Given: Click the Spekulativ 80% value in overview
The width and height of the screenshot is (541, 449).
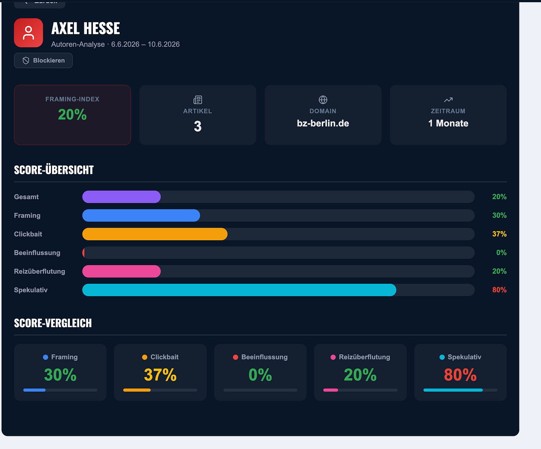Looking at the screenshot, I should (x=499, y=290).
